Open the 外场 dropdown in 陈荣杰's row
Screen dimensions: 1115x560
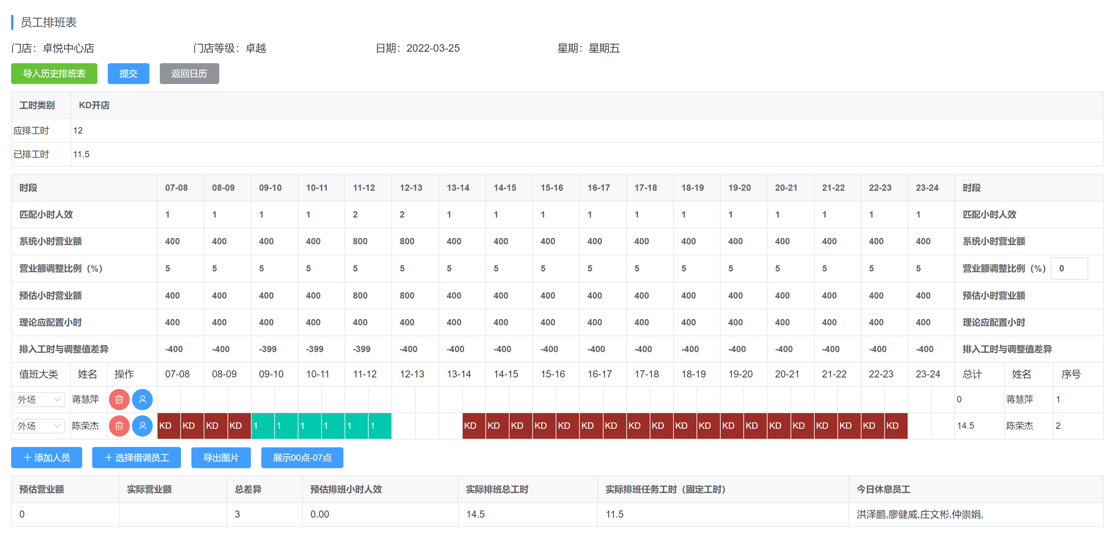click(x=39, y=426)
